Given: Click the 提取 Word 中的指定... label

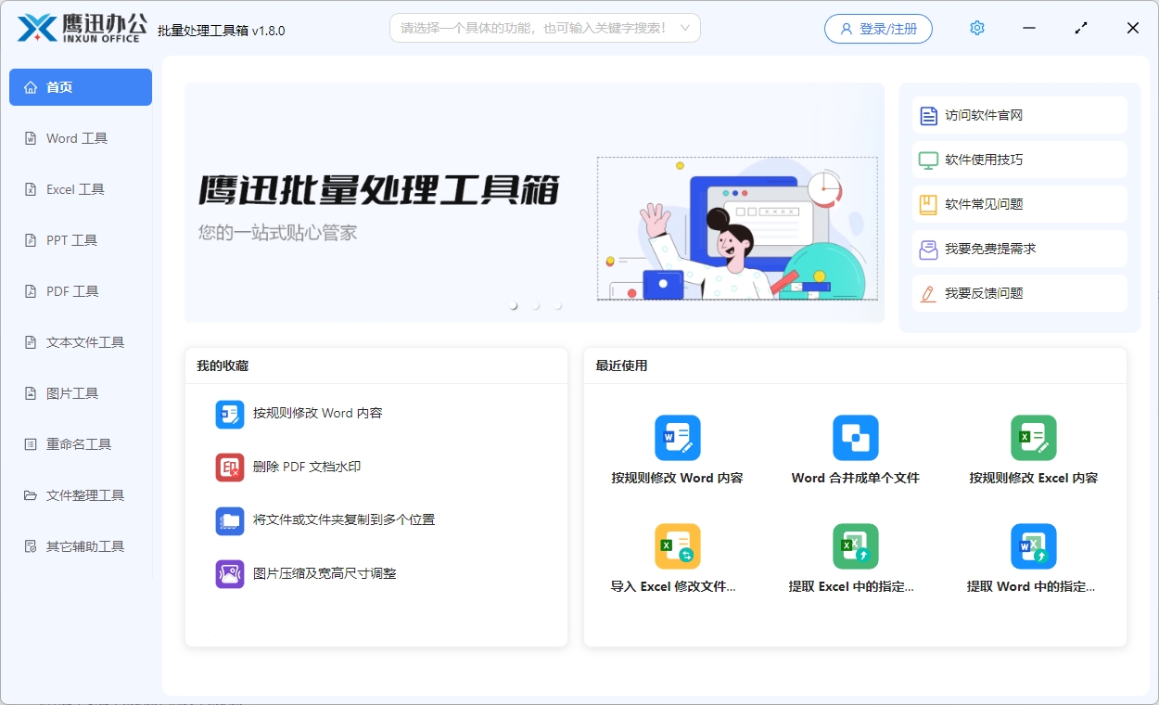Looking at the screenshot, I should coord(1031,587).
